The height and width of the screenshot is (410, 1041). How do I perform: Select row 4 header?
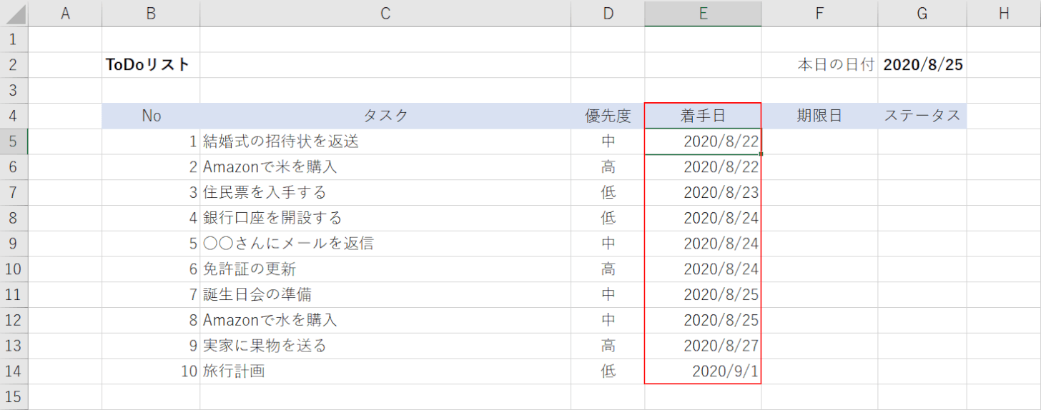14,116
